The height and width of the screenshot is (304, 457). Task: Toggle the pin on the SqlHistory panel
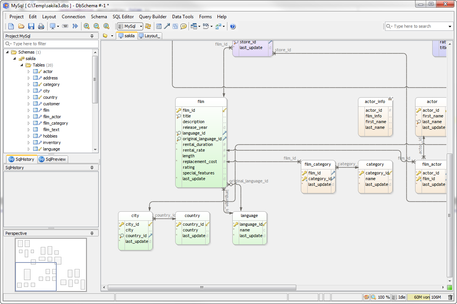tap(92, 168)
